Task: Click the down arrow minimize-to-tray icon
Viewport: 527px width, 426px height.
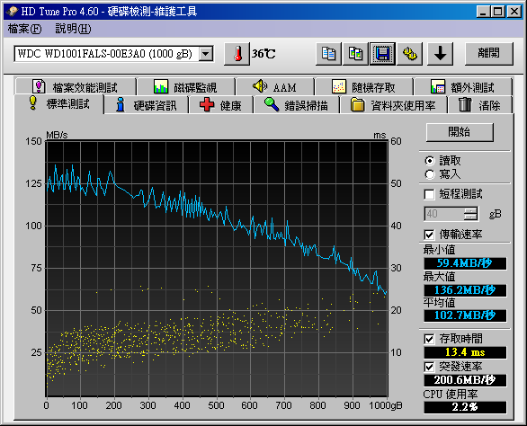Action: click(x=440, y=54)
